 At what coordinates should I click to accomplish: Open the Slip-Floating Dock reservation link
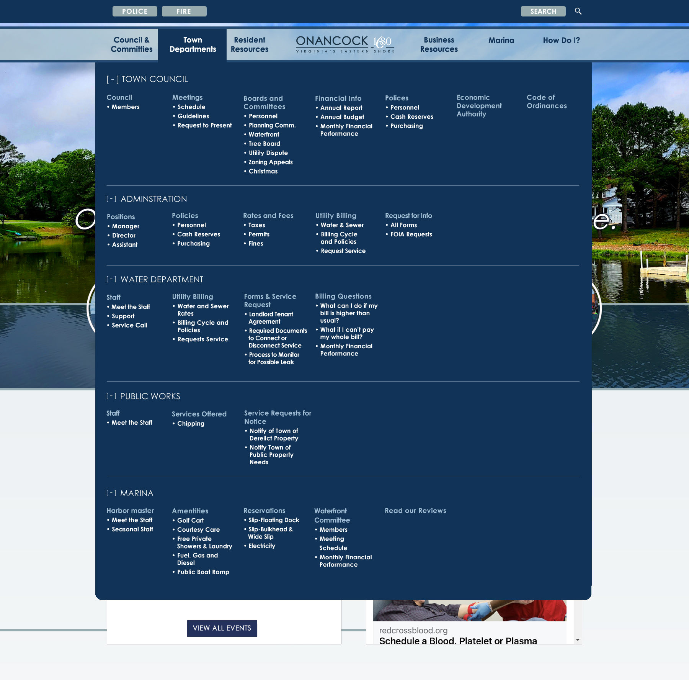pyautogui.click(x=274, y=520)
